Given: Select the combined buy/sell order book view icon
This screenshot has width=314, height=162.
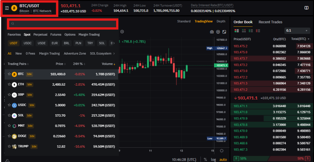Looking at the screenshot, I should coord(236,31).
